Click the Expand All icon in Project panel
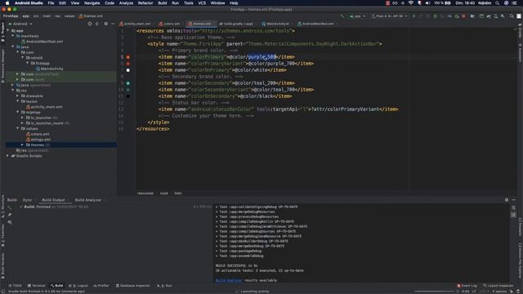This screenshot has height=294, width=523. tap(97, 24)
